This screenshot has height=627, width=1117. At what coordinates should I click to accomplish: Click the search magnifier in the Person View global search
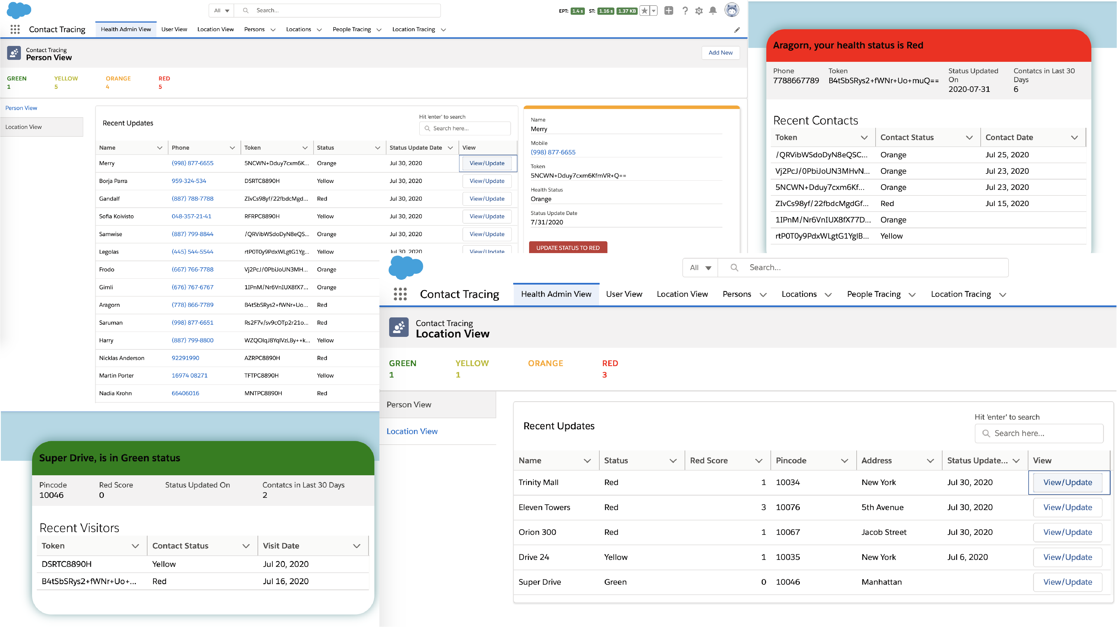point(245,10)
